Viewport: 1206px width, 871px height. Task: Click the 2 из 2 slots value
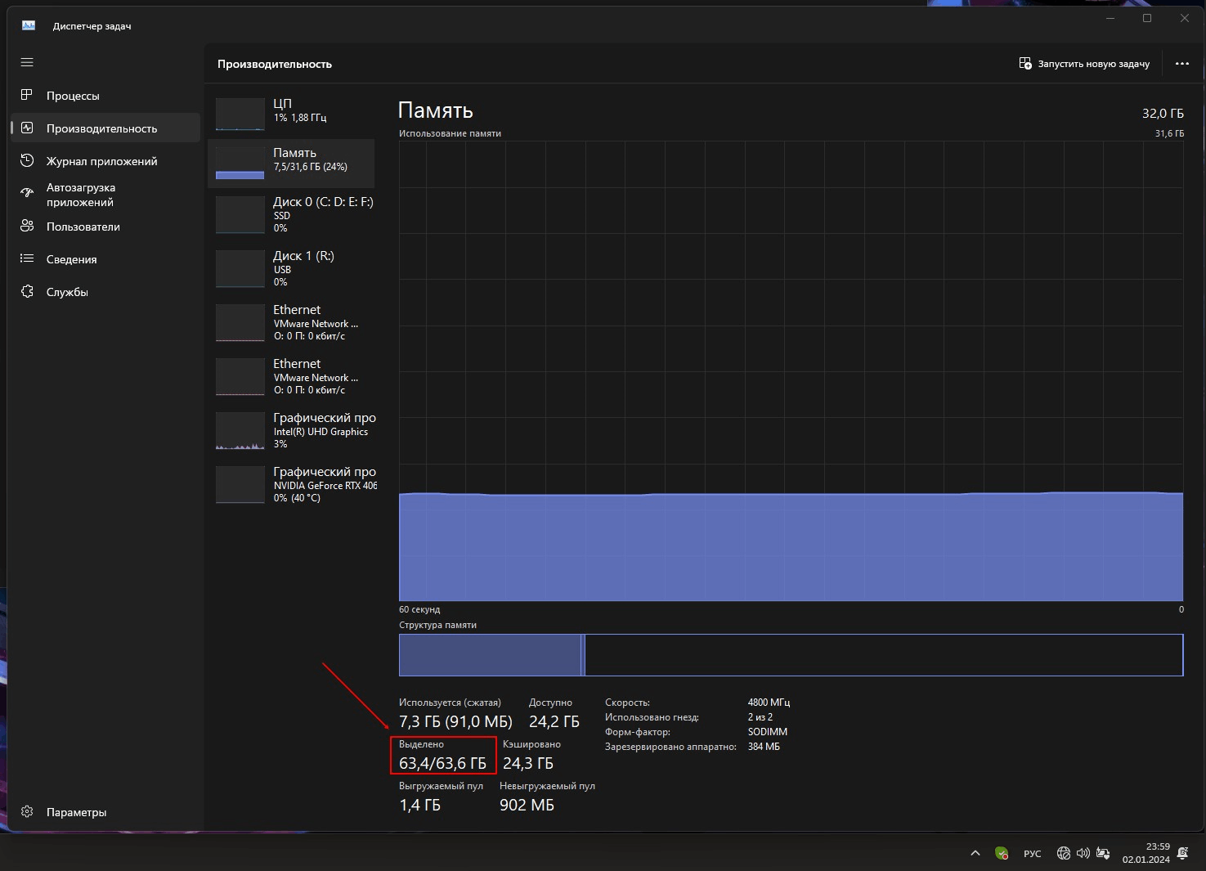(x=760, y=717)
